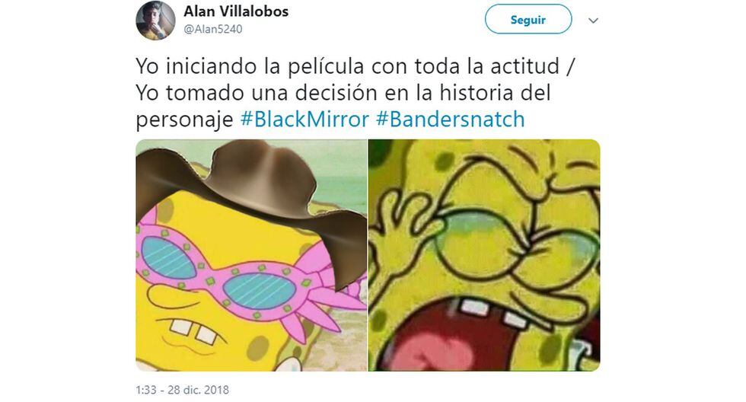Open the #BlackMirror hashtag
The width and height of the screenshot is (746, 402).
click(x=304, y=120)
